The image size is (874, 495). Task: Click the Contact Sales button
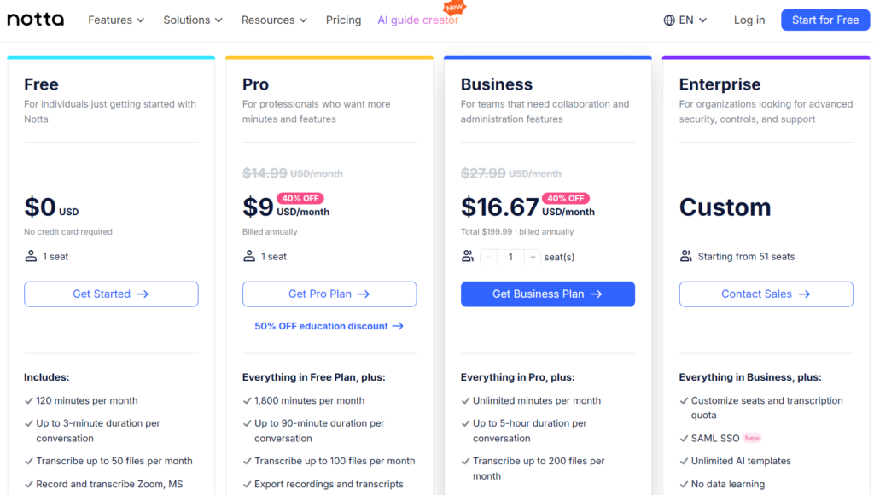(766, 294)
